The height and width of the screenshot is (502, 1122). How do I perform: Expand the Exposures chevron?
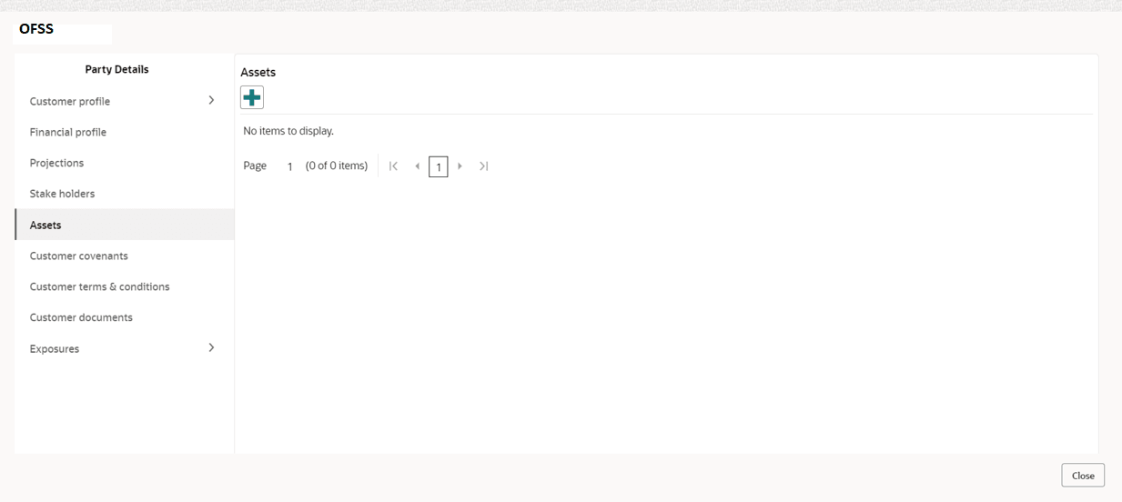tap(211, 347)
